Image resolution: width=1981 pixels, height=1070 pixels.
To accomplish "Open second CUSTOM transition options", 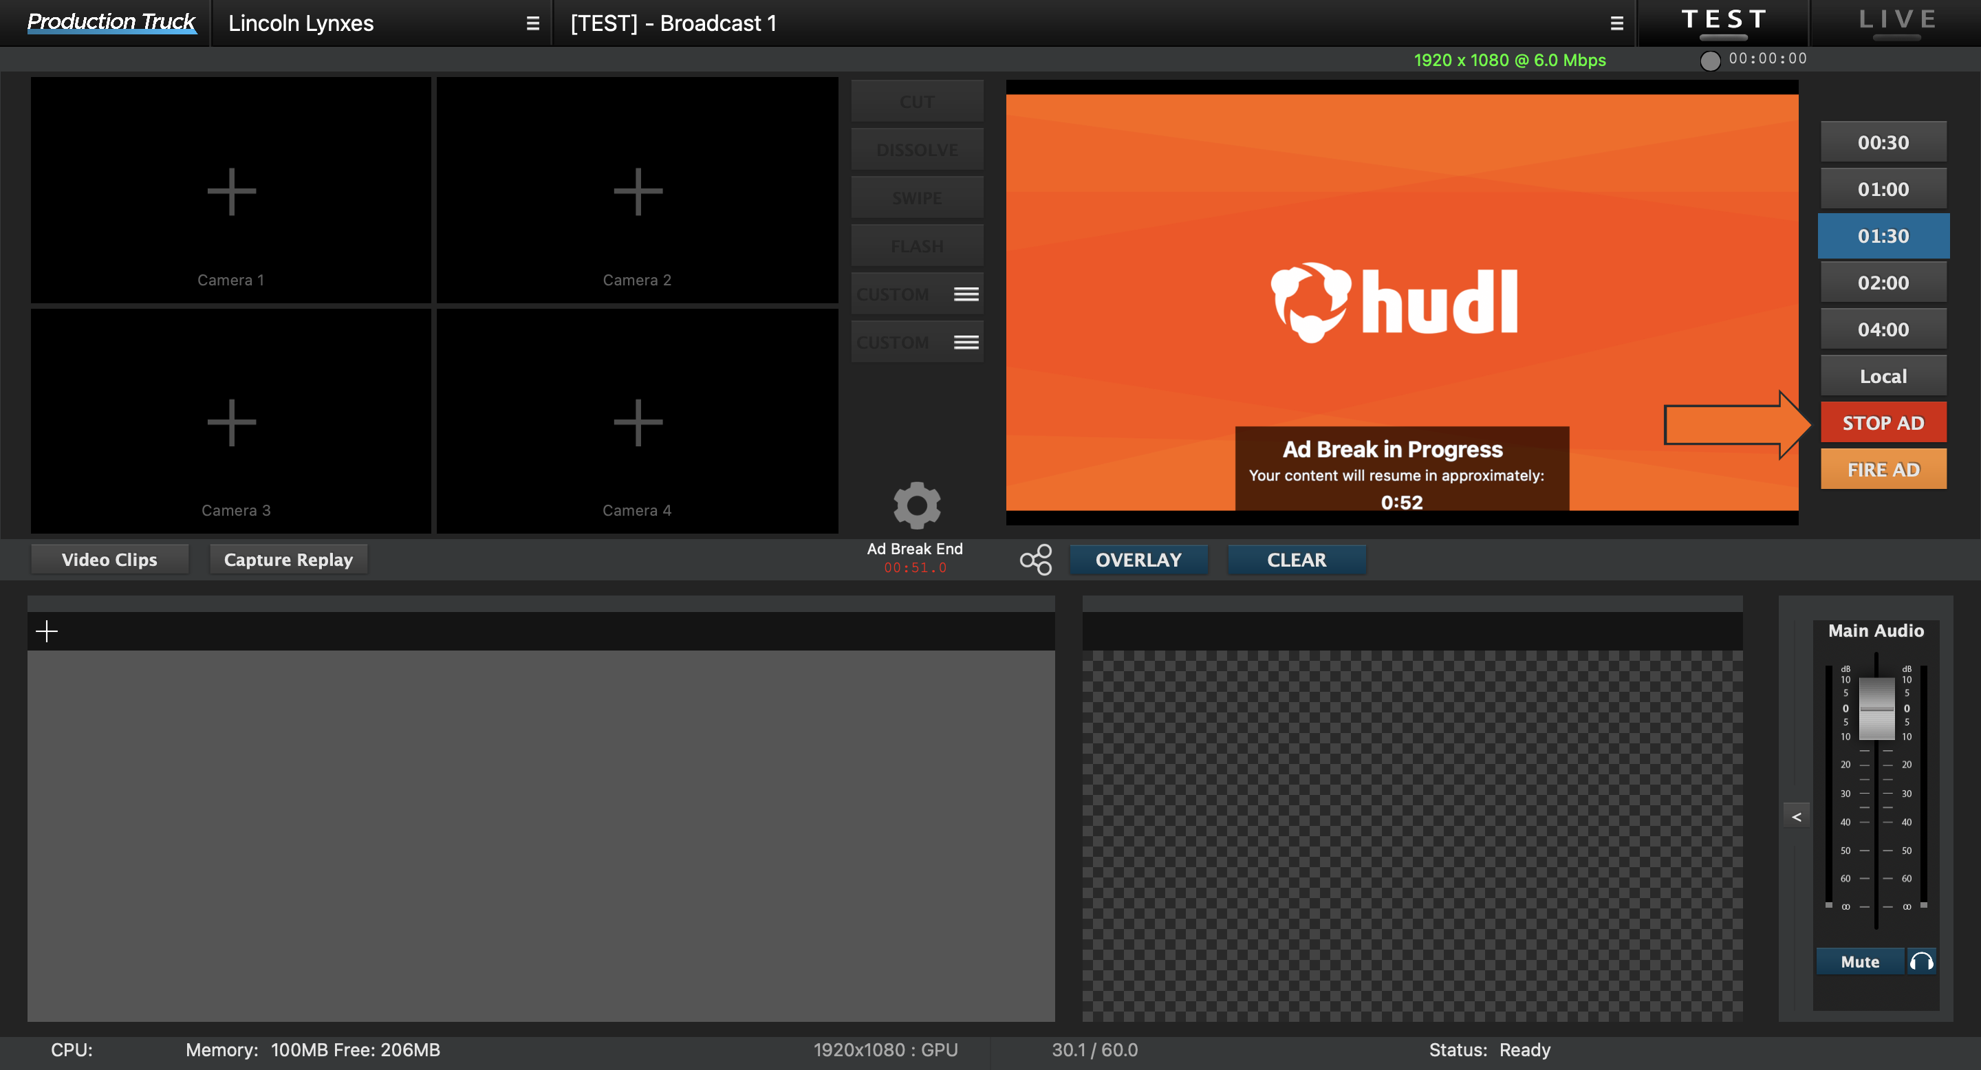I will 966,341.
